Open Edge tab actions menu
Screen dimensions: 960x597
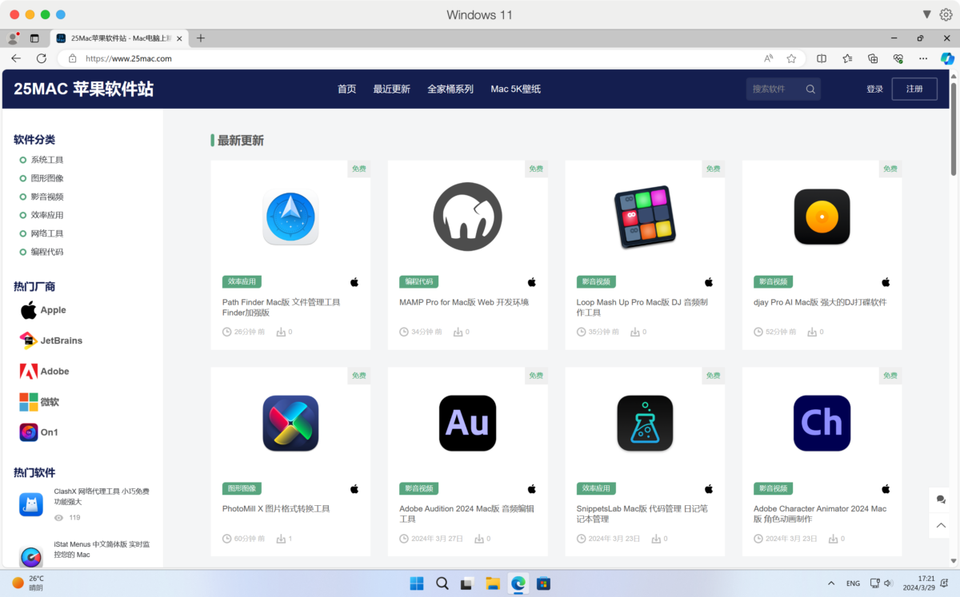34,38
